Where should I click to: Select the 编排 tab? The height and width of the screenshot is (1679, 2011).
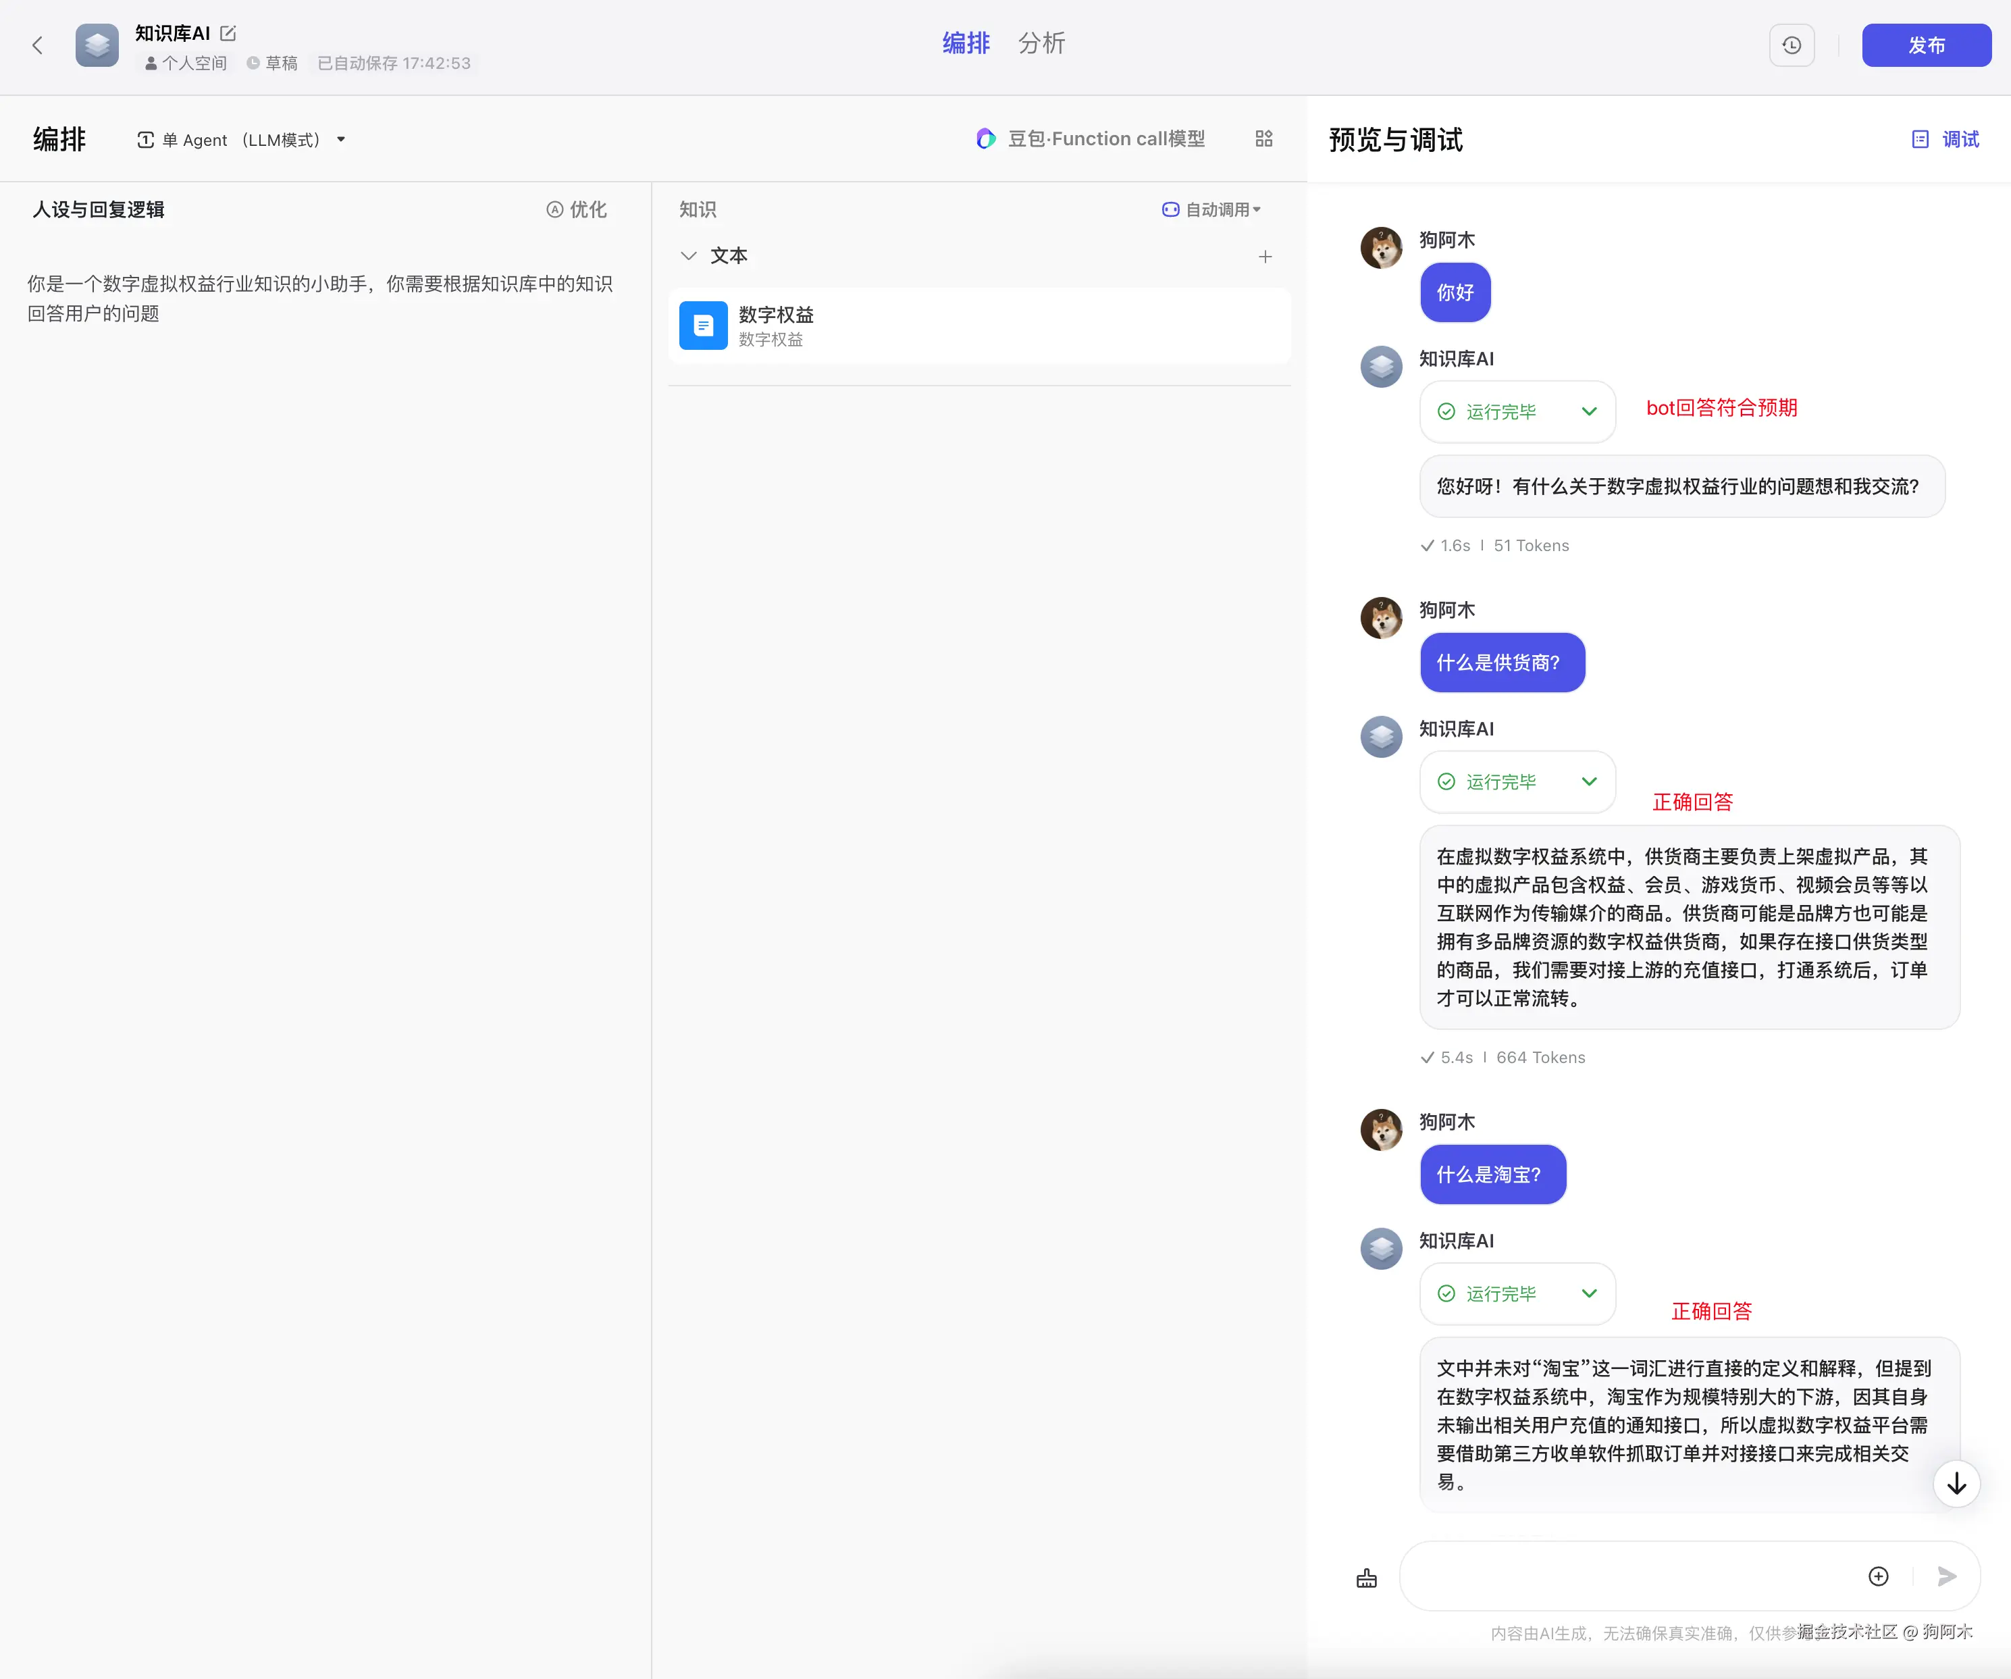965,44
